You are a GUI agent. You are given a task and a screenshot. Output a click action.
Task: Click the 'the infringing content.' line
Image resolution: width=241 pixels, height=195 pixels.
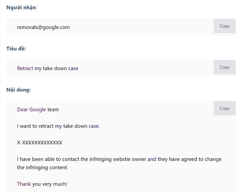[x=43, y=167]
